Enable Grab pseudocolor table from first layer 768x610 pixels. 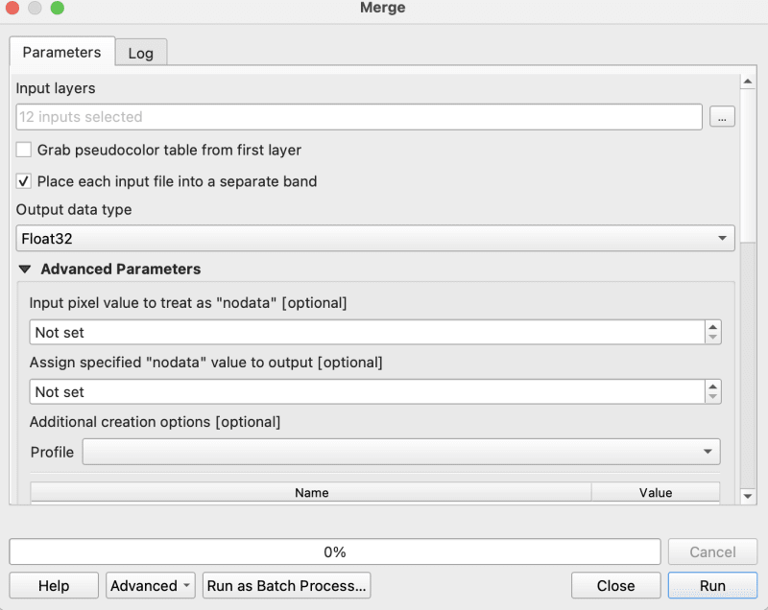coord(24,150)
